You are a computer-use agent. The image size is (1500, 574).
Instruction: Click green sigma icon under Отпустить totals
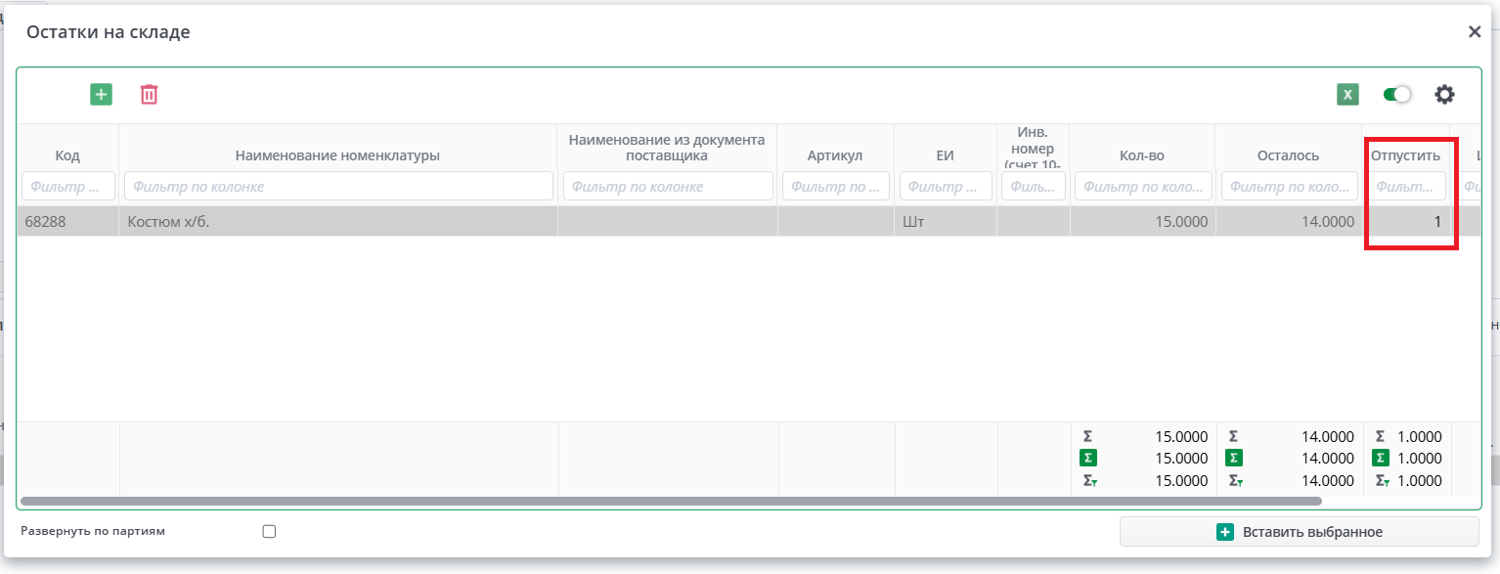(x=1381, y=458)
